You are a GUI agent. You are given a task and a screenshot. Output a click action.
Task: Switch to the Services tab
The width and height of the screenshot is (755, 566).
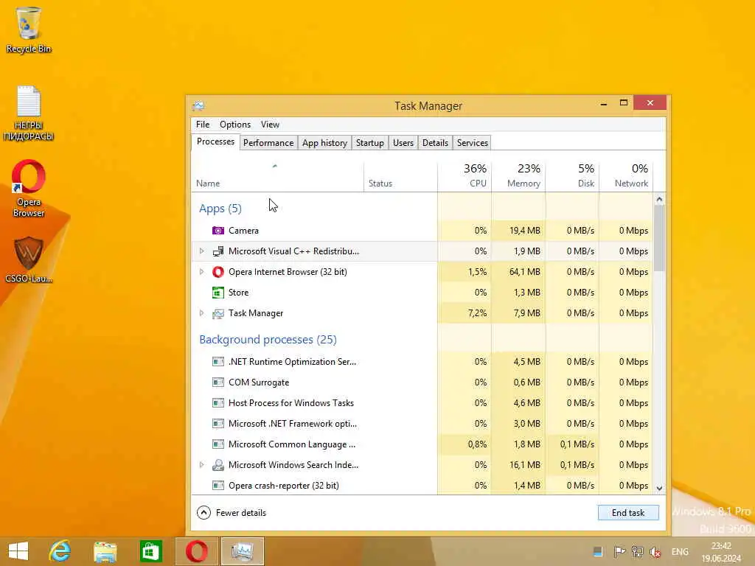pyautogui.click(x=473, y=143)
